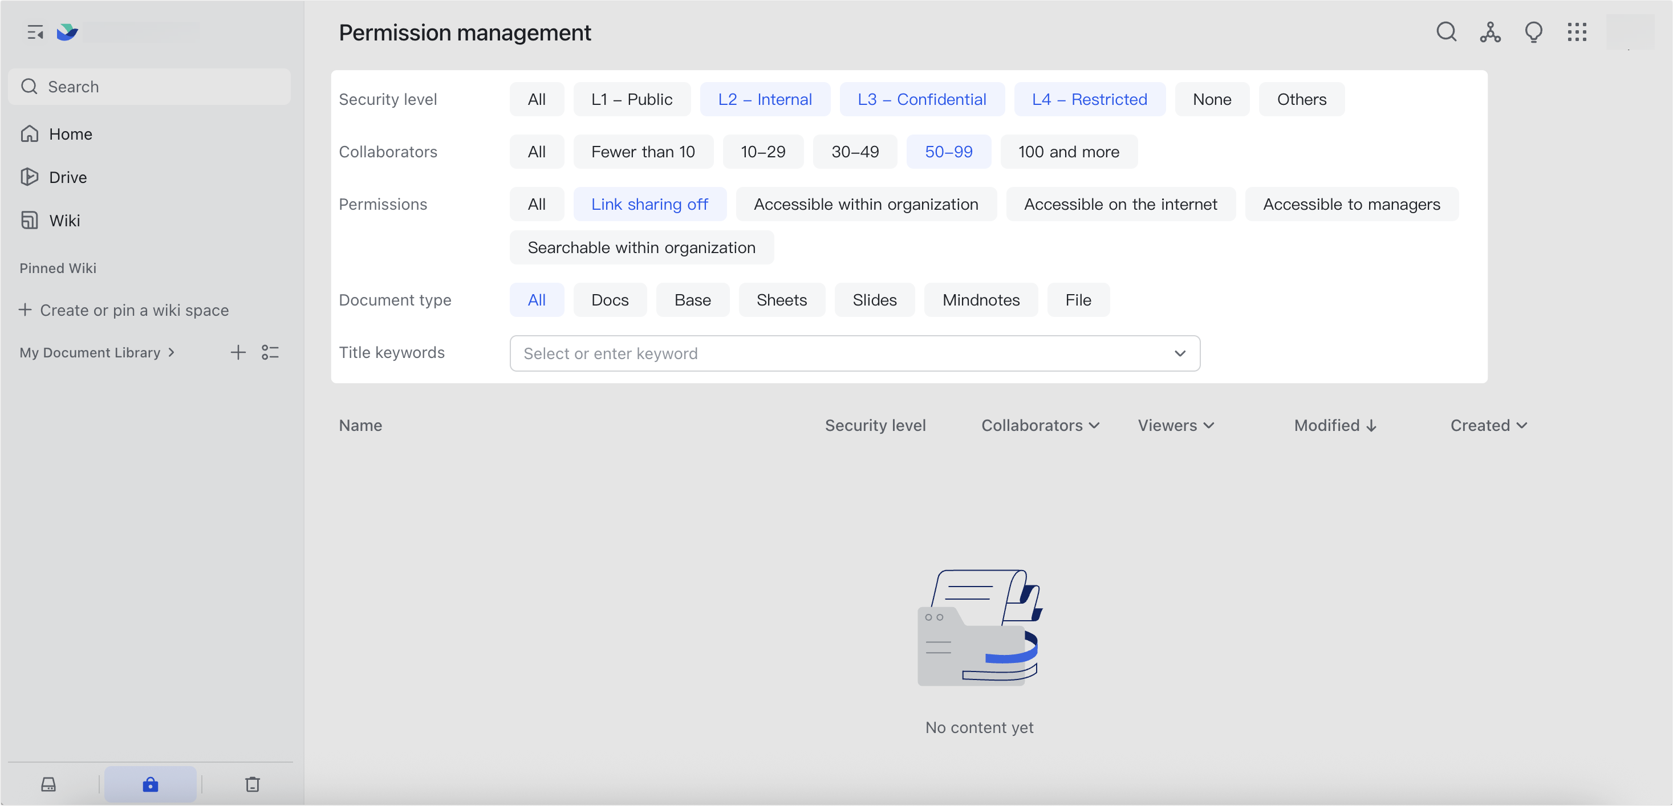Deselect Link sharing off permission
Viewport: 1673px width, 806px height.
point(649,204)
